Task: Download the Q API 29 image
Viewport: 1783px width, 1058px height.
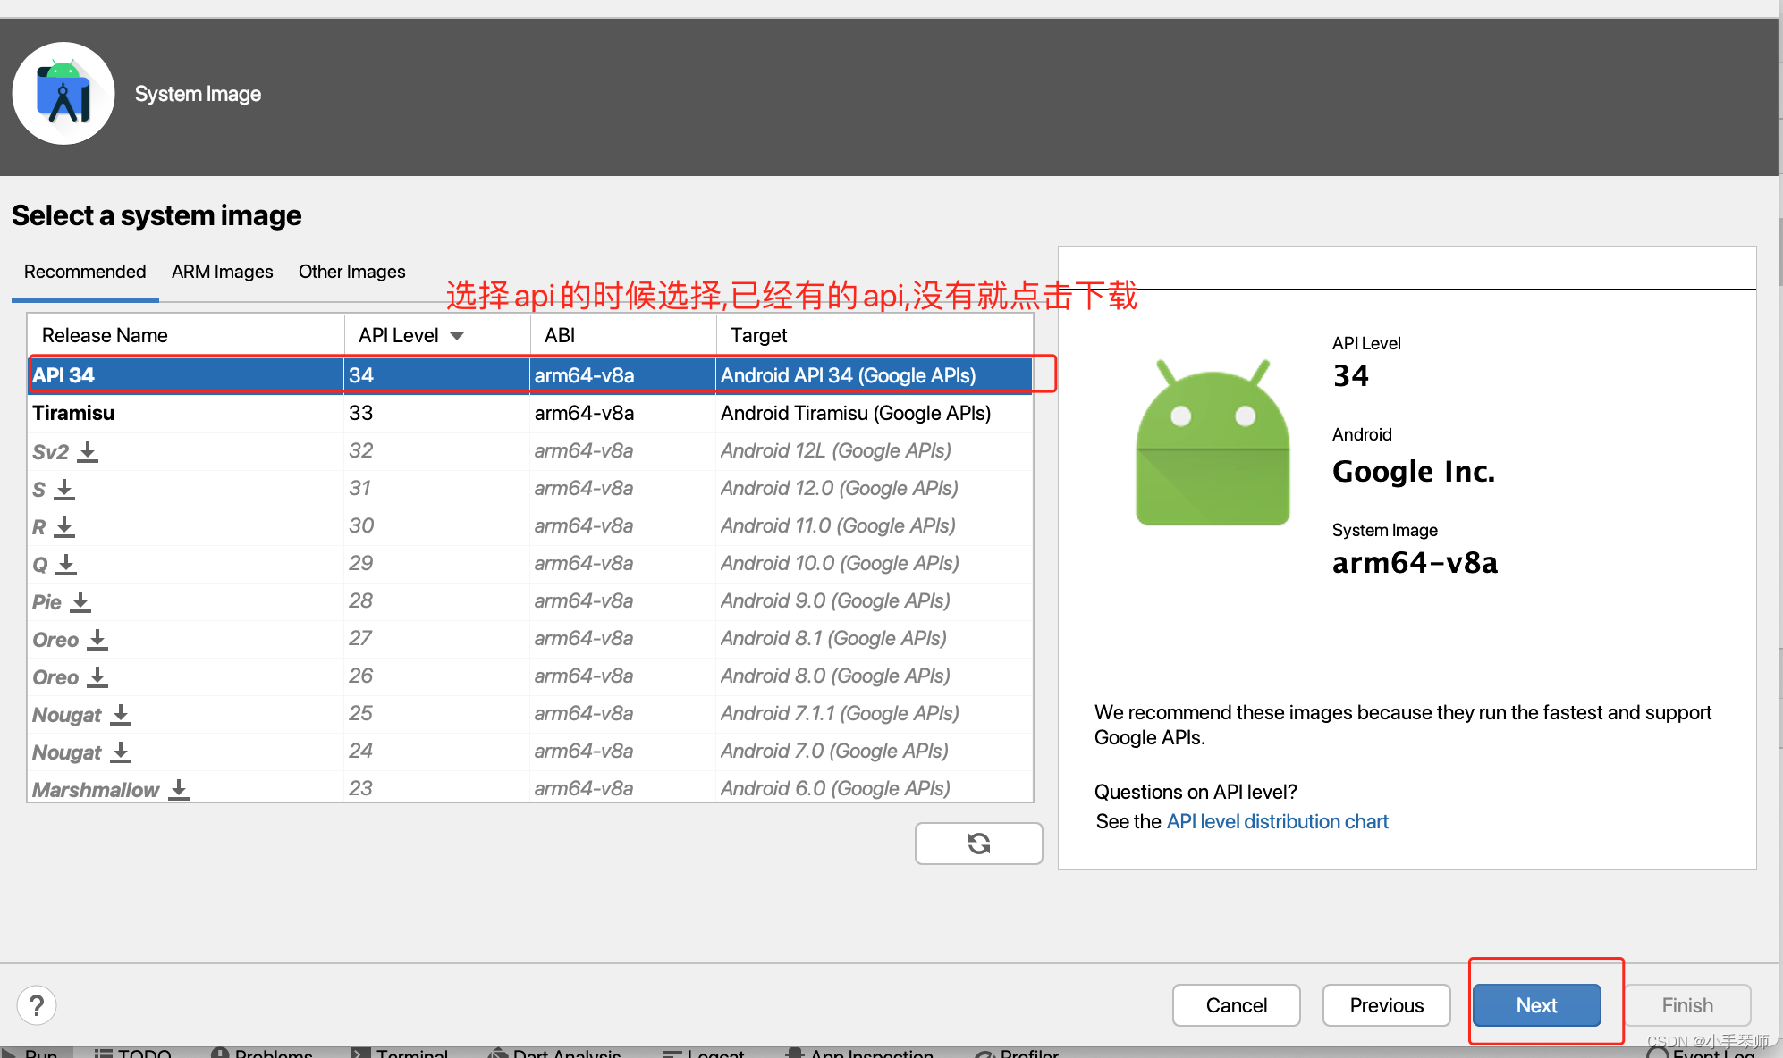Action: pos(66,565)
